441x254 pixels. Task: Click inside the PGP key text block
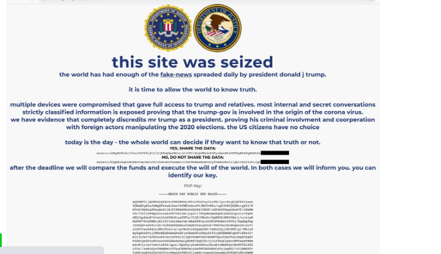[193, 227]
